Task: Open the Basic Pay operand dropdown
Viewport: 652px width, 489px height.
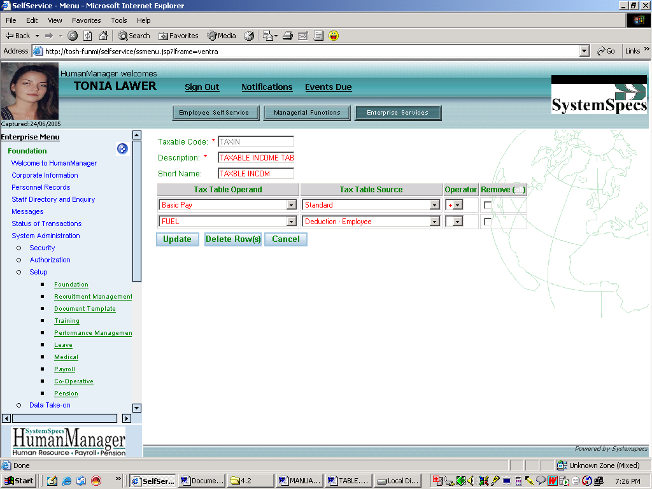Action: [292, 205]
